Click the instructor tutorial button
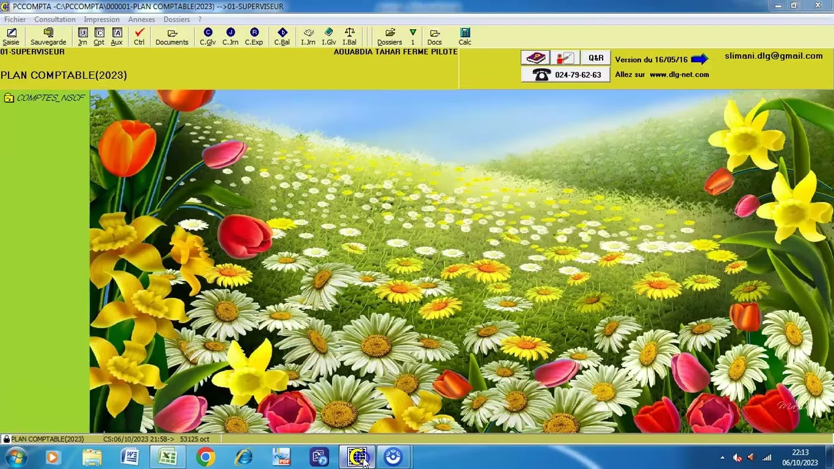The width and height of the screenshot is (834, 469). pyautogui.click(x=565, y=58)
